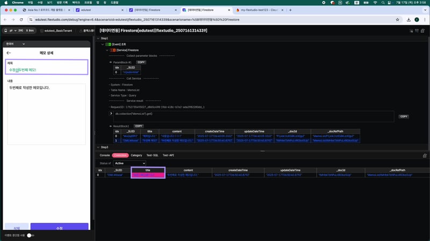Click the highlighted title cell in the collection table
Viewport: 430px width, 241px height.
coord(148,175)
